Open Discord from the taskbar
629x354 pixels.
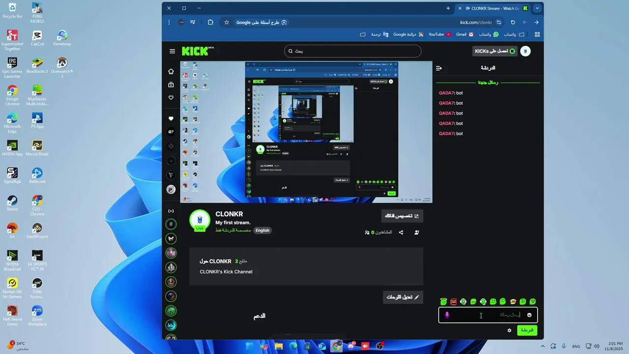351,346
